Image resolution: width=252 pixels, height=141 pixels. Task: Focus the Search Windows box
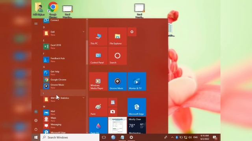point(70,137)
